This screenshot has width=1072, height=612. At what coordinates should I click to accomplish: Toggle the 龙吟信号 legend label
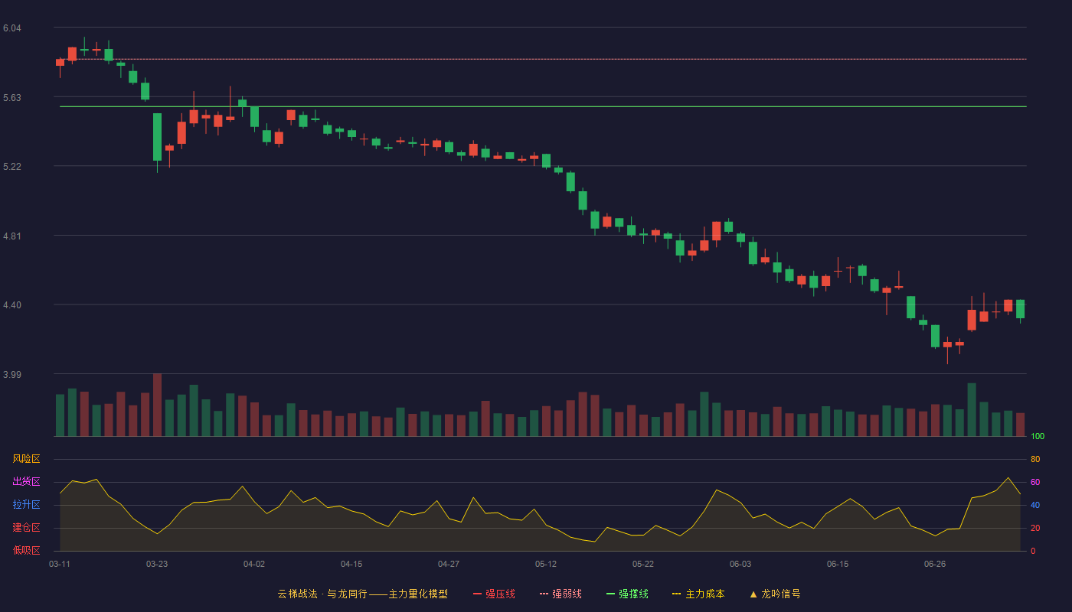tap(781, 594)
